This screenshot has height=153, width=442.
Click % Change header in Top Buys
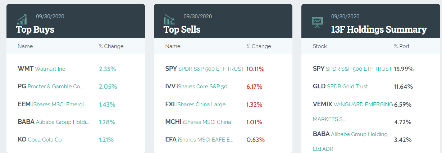coord(111,46)
